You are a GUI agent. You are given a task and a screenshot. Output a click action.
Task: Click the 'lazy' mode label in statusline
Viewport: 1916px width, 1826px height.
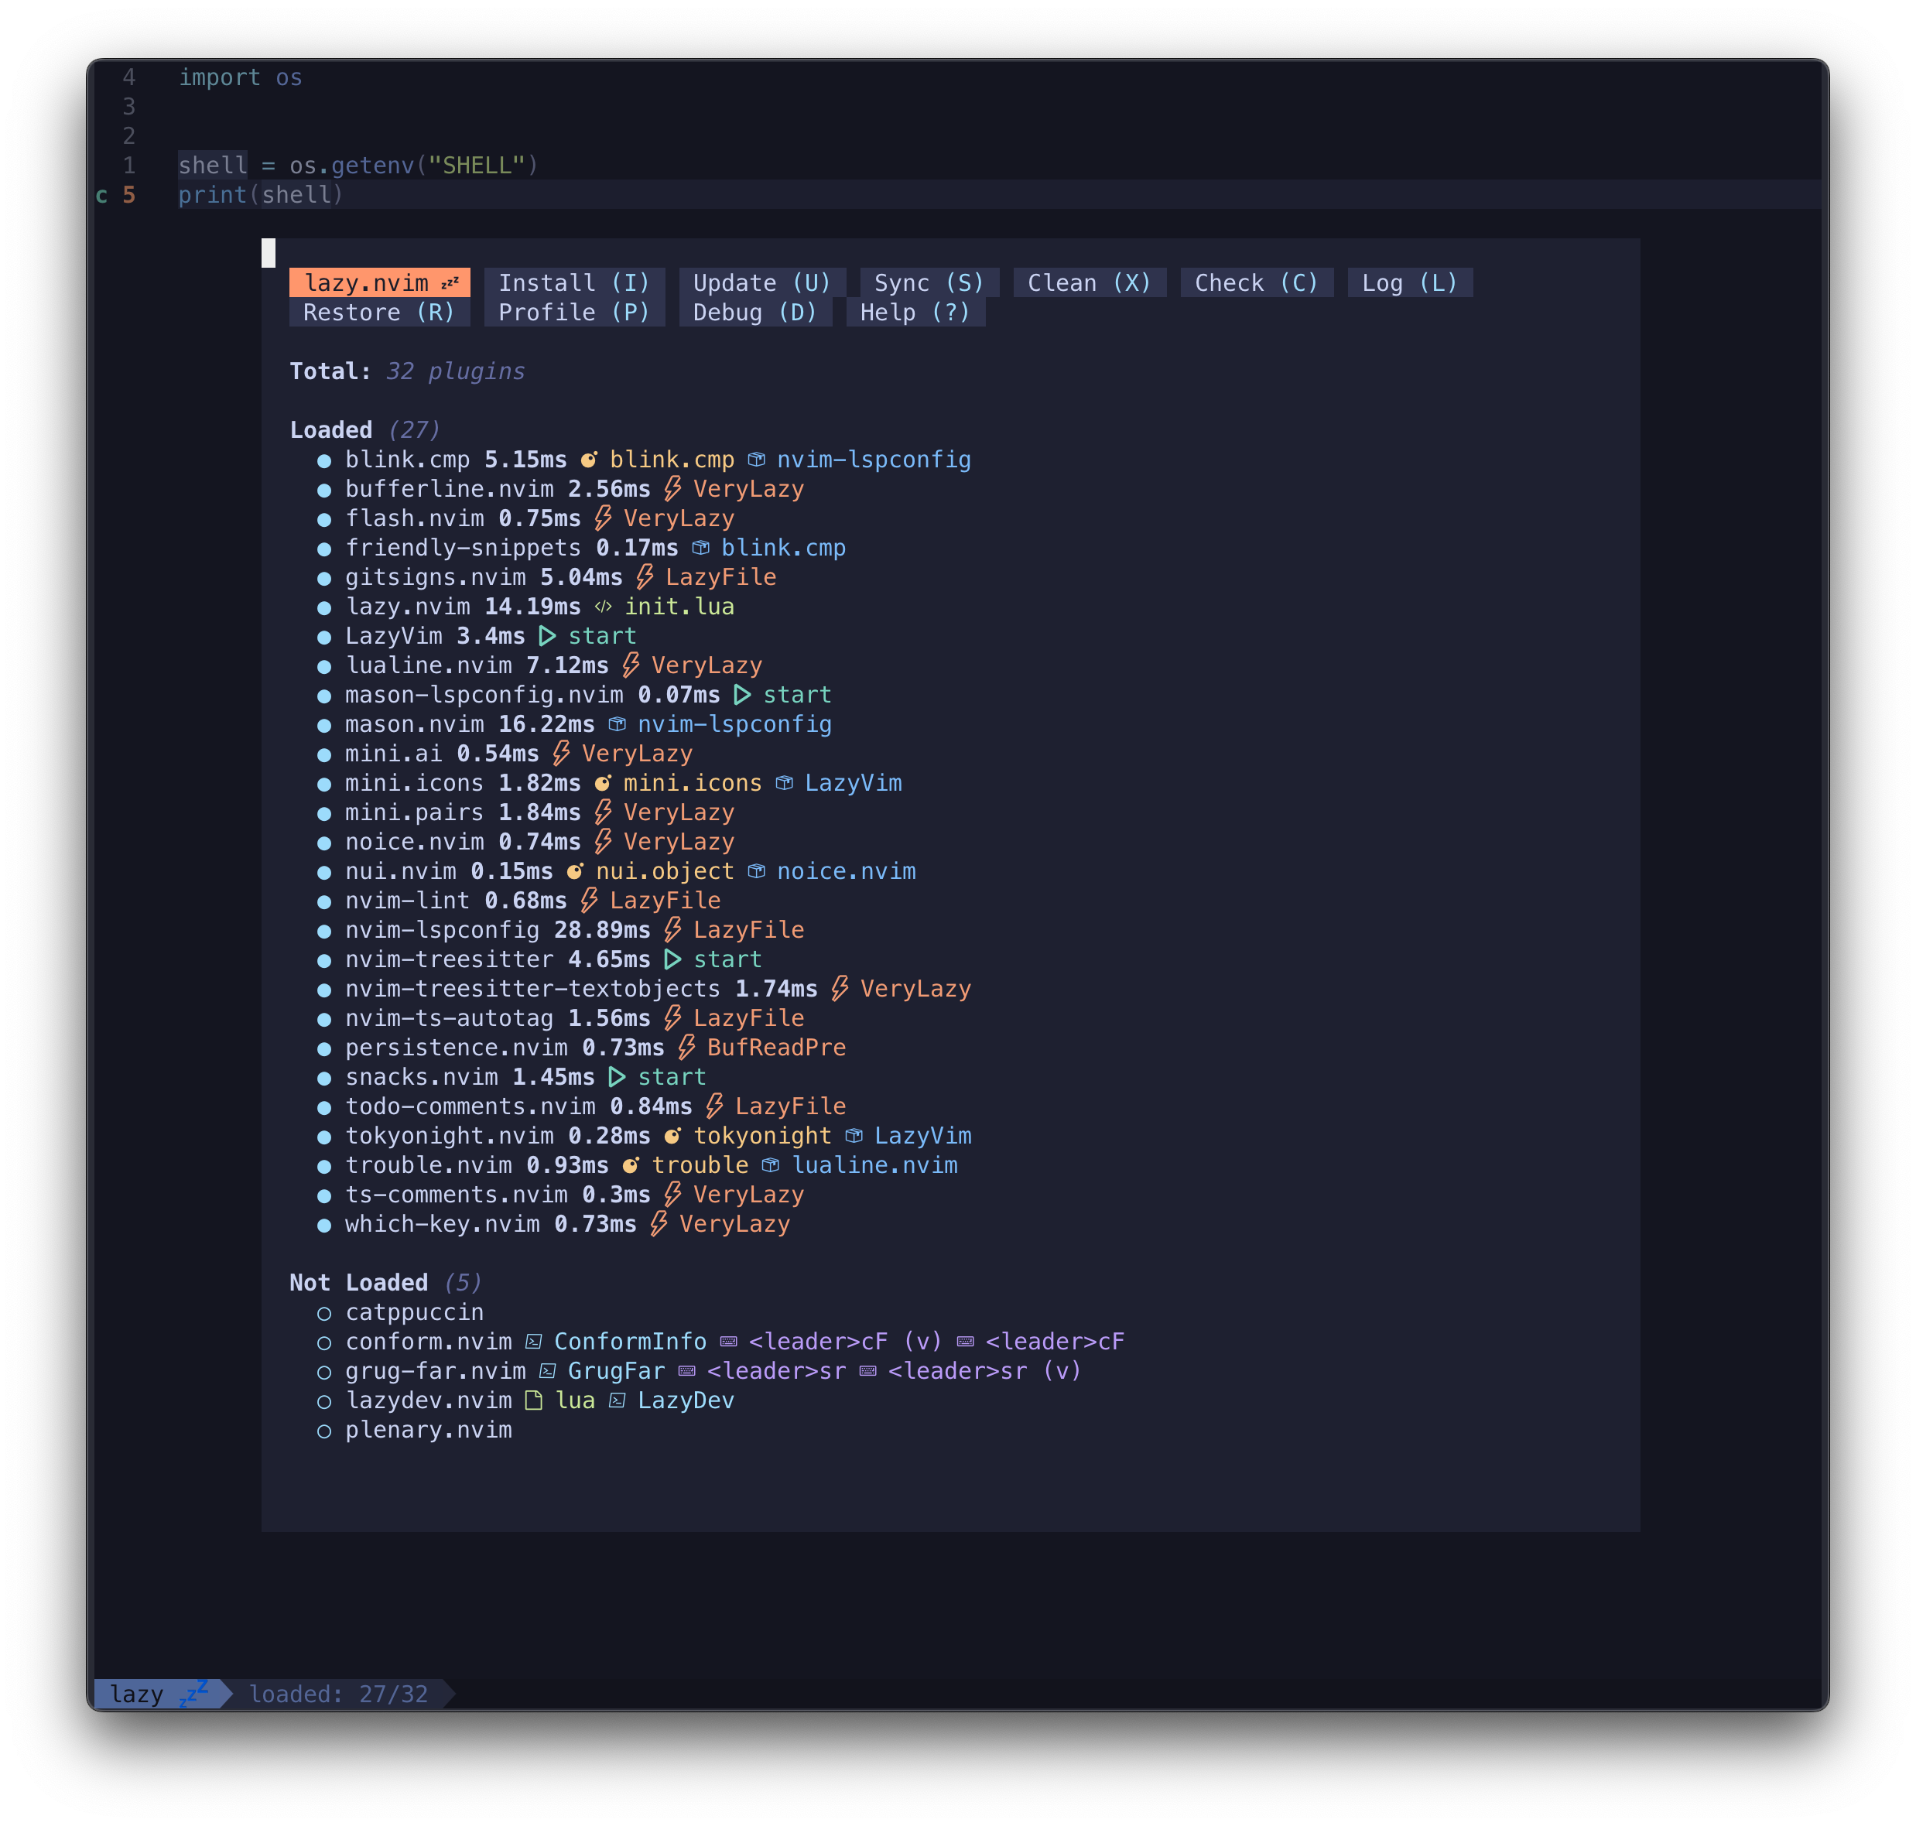(x=136, y=1694)
